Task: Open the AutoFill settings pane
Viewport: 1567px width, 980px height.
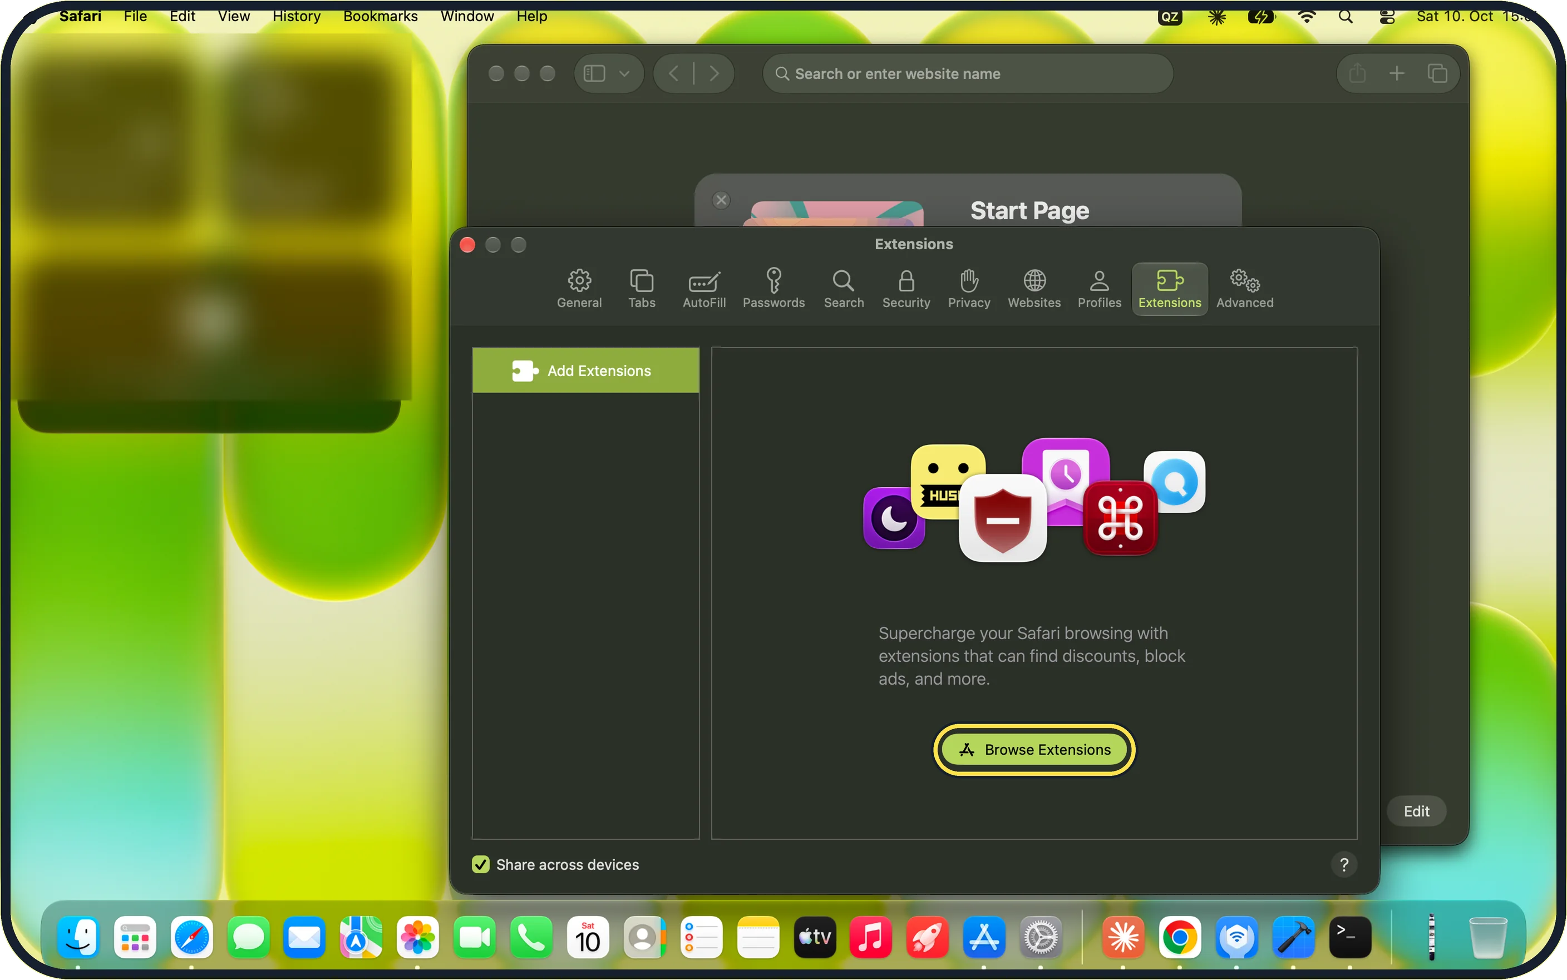Action: [703, 289]
